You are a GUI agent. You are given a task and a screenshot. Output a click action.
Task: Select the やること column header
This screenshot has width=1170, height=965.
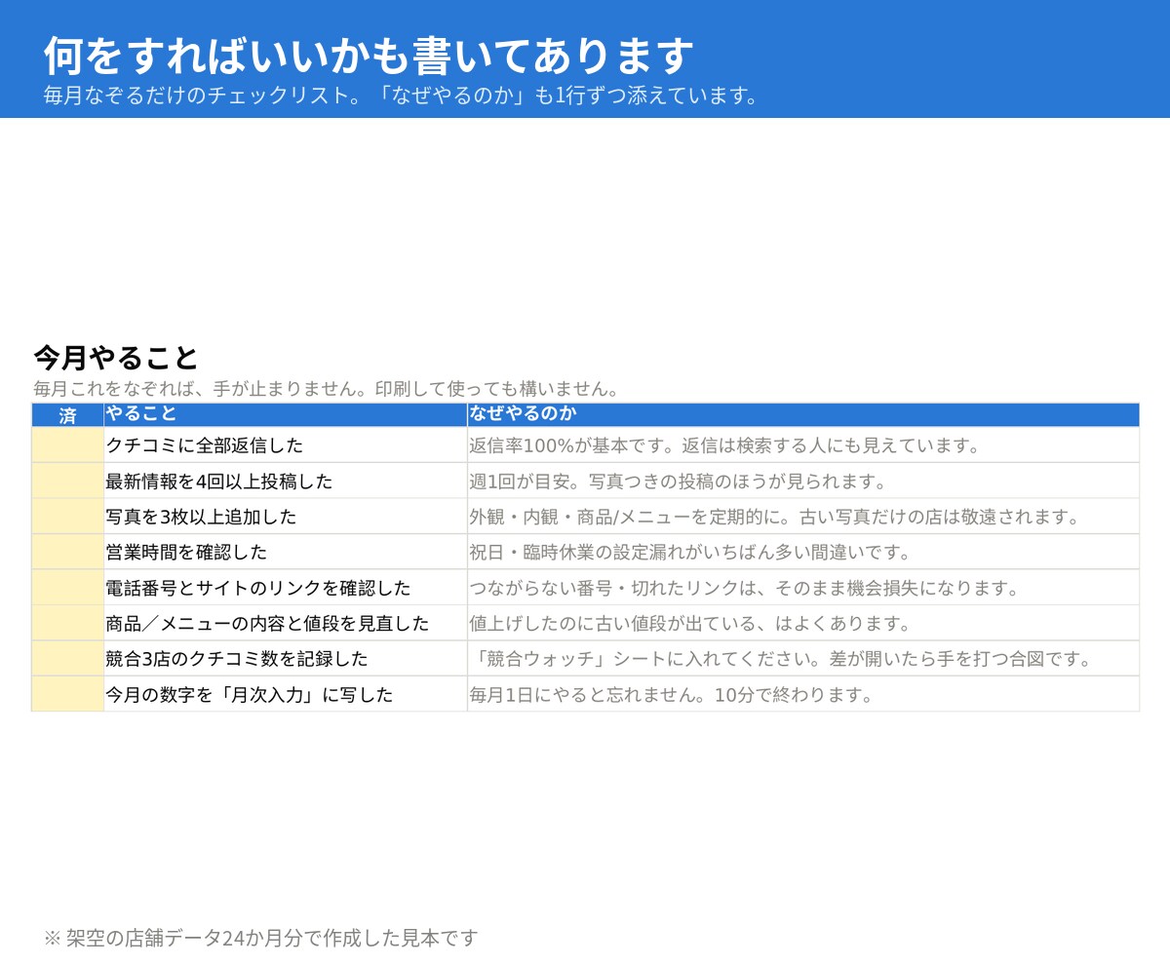[x=286, y=415]
